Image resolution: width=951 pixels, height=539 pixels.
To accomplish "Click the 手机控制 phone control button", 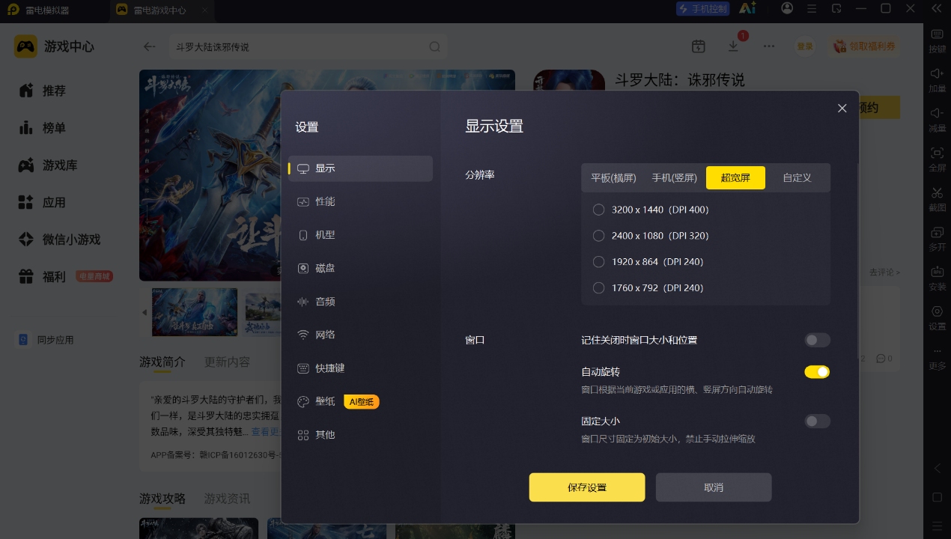I will pos(702,9).
